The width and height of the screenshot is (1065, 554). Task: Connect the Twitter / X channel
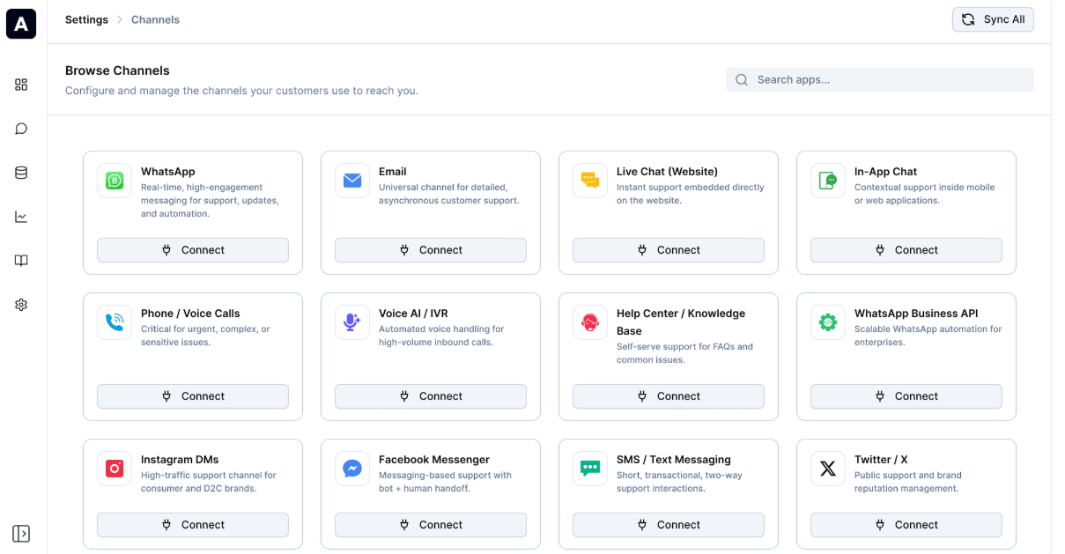point(906,525)
